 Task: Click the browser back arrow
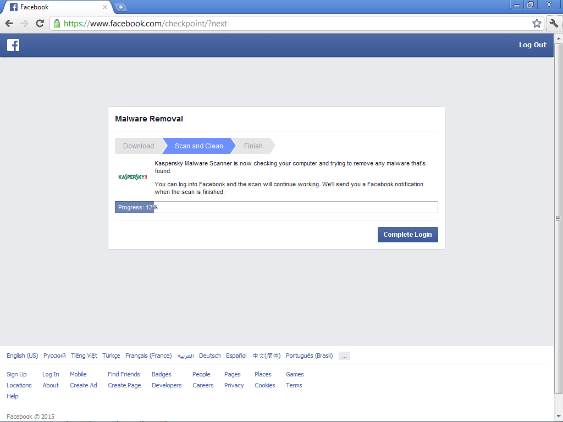(9, 24)
